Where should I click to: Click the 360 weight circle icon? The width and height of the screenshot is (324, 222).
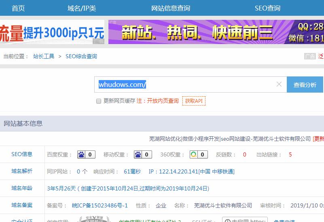(194, 154)
